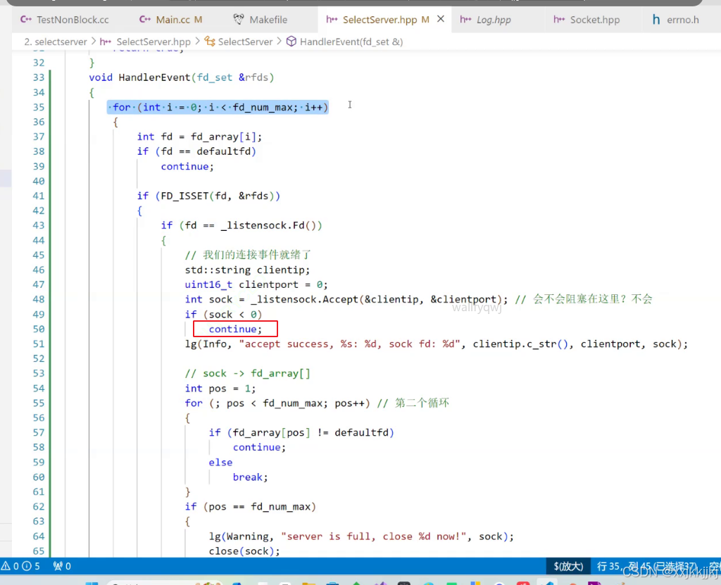The height and width of the screenshot is (585, 721).
Task: Click 'close(sock);' on line 65
Action: (x=244, y=551)
